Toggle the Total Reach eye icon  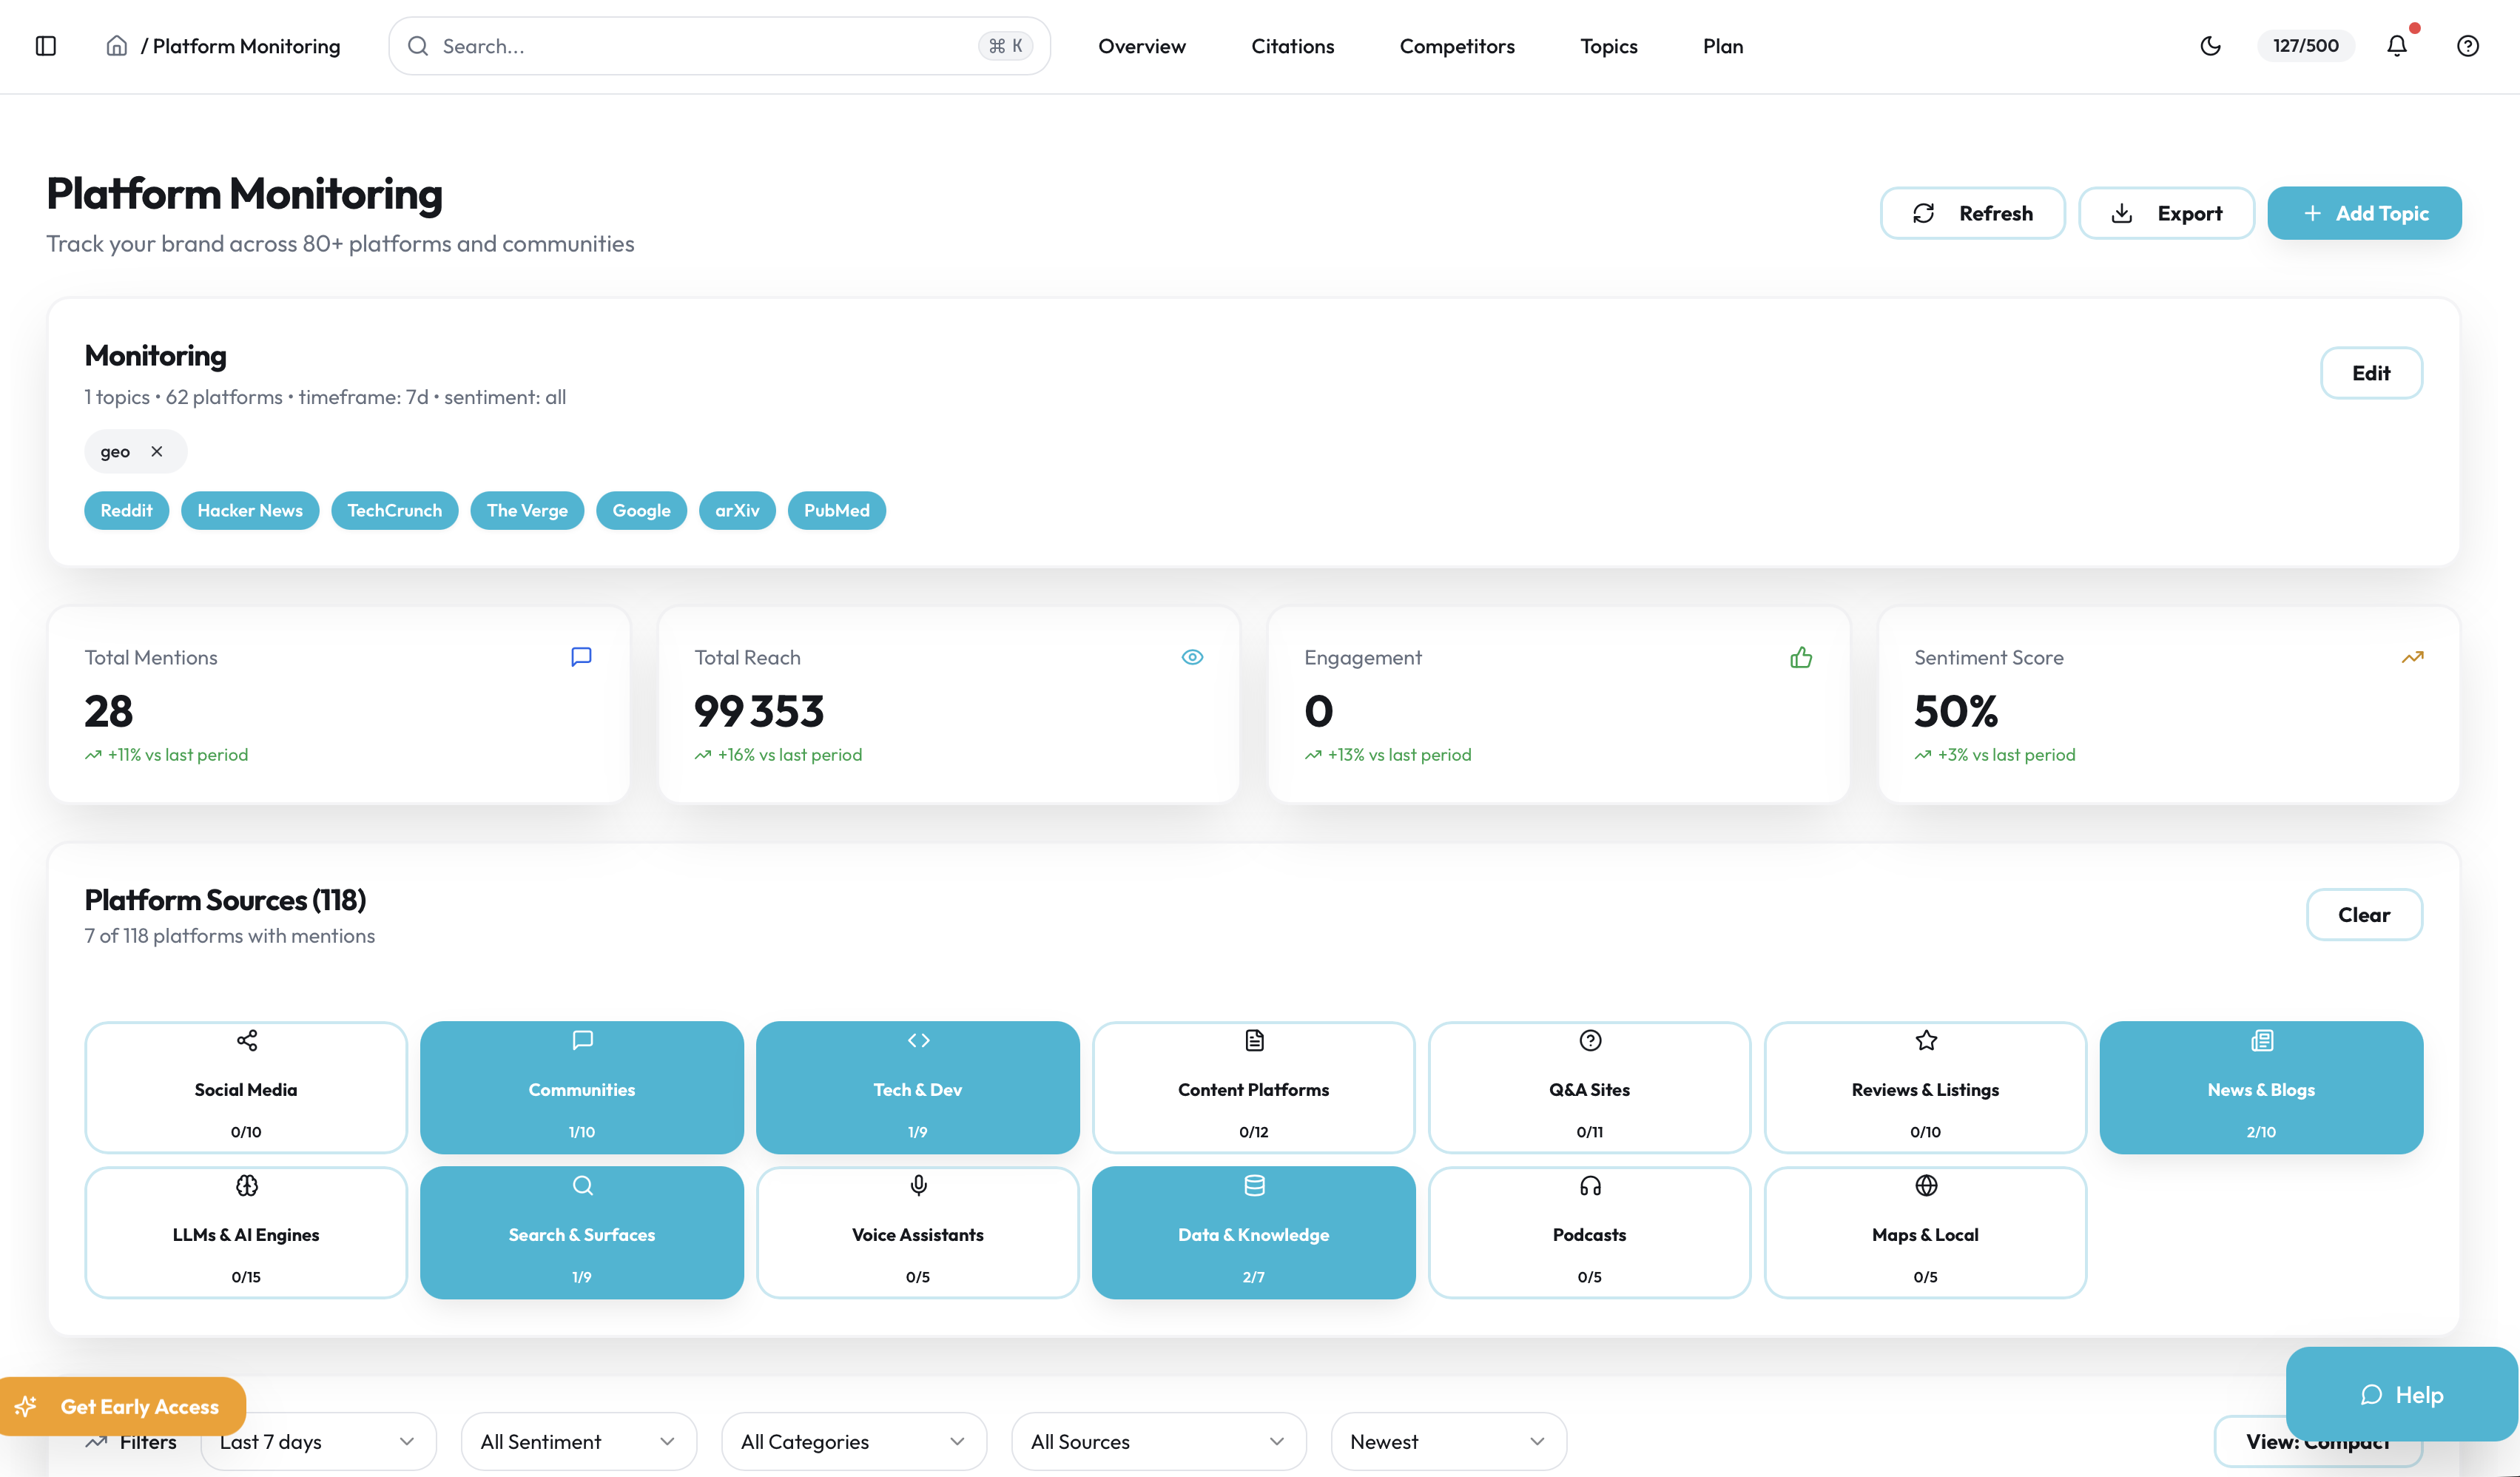[1192, 657]
